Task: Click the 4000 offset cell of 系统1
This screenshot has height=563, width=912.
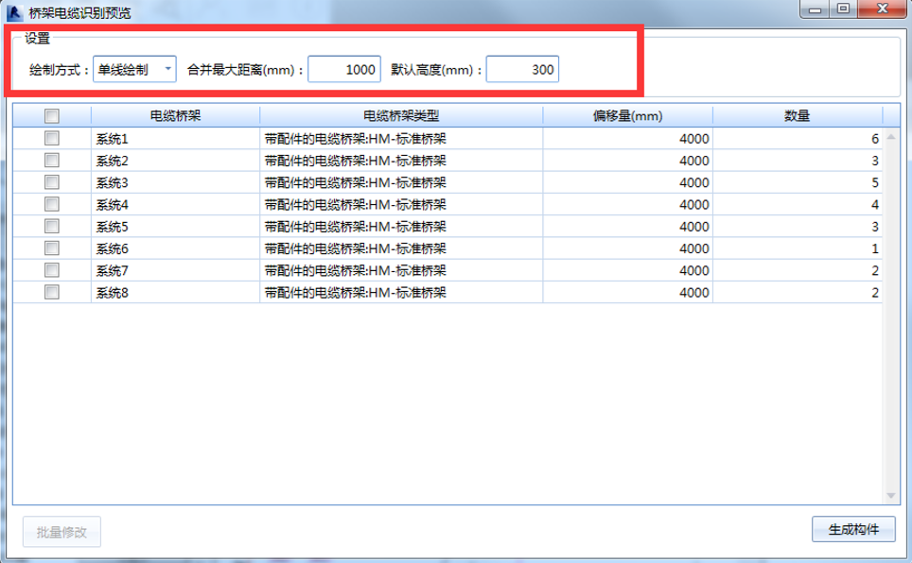Action: click(627, 139)
